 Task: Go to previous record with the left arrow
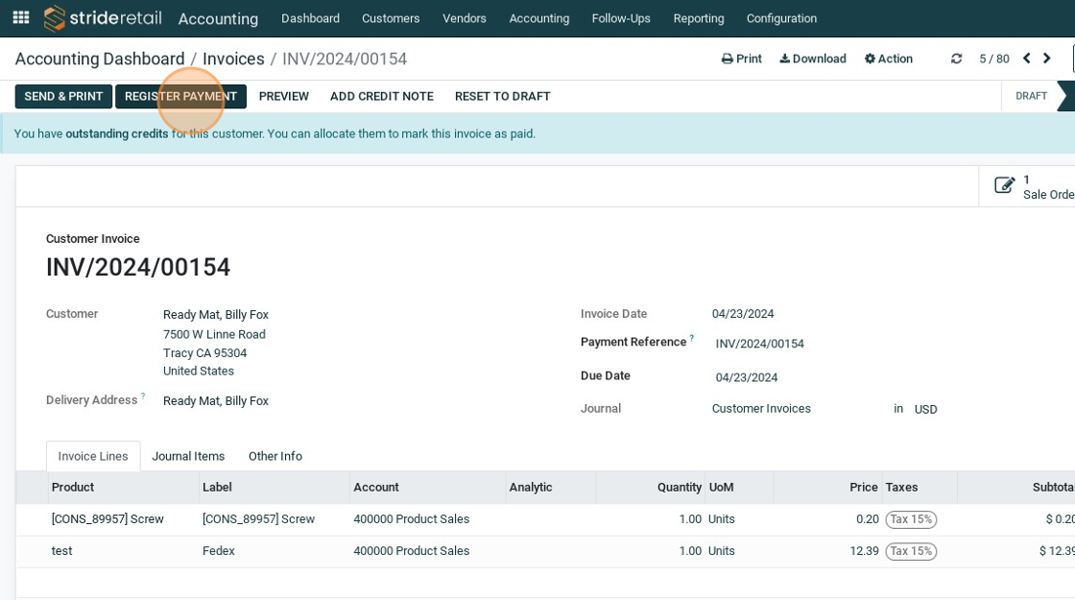click(1026, 59)
